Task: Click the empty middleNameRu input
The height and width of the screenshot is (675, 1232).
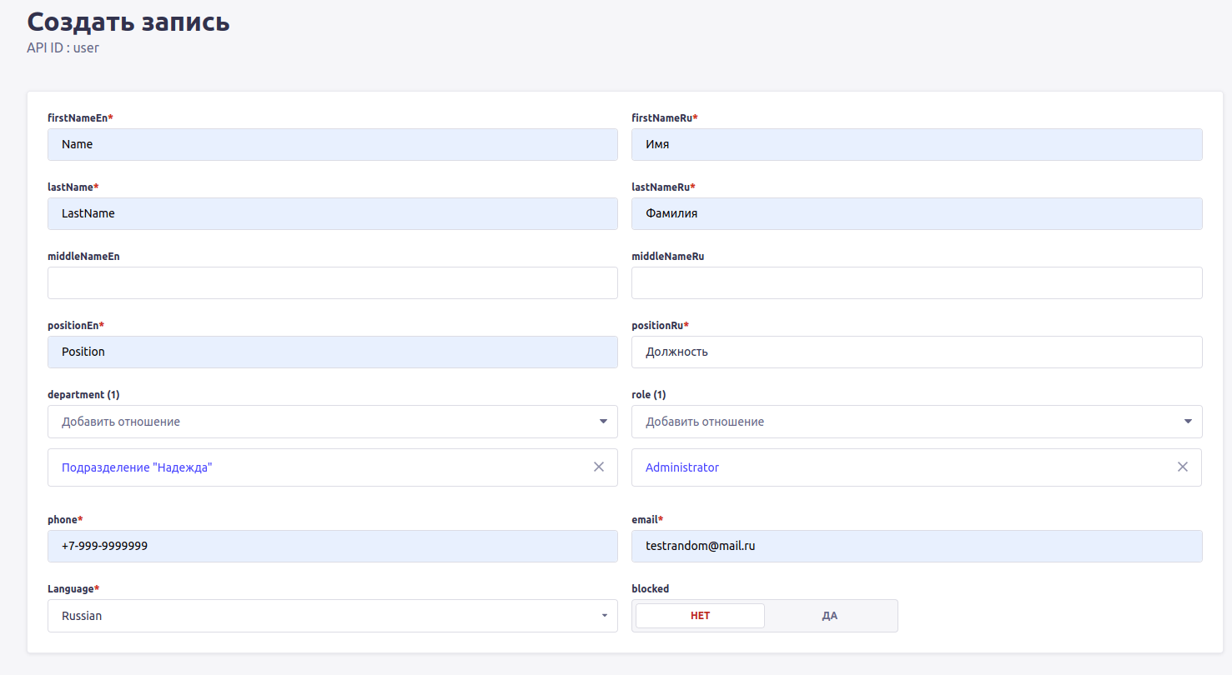Action: tap(916, 282)
